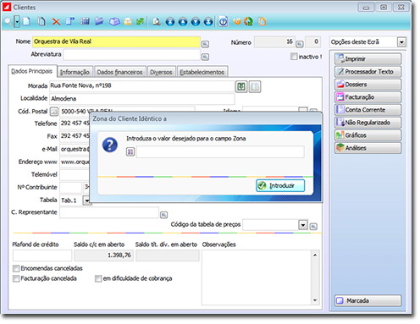
Task: Open the Análises button
Action: coord(367,148)
